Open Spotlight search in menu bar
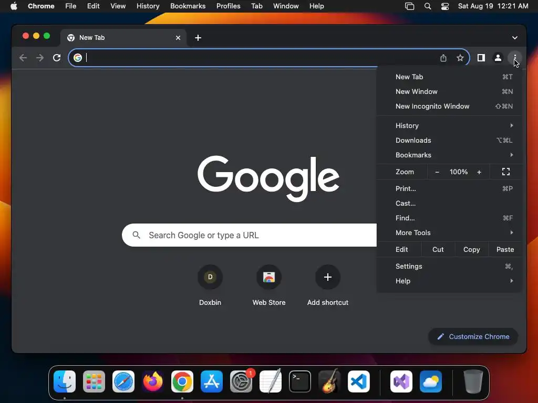Image resolution: width=538 pixels, height=403 pixels. click(x=428, y=6)
